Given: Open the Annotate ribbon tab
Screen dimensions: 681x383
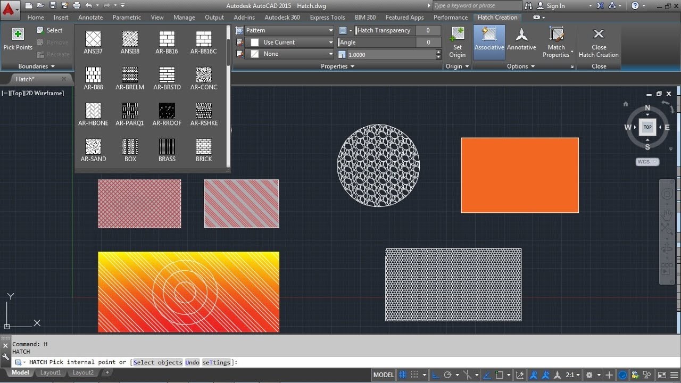Looking at the screenshot, I should (x=90, y=18).
